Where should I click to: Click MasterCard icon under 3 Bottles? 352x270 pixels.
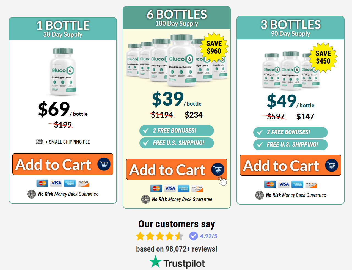(x=270, y=184)
